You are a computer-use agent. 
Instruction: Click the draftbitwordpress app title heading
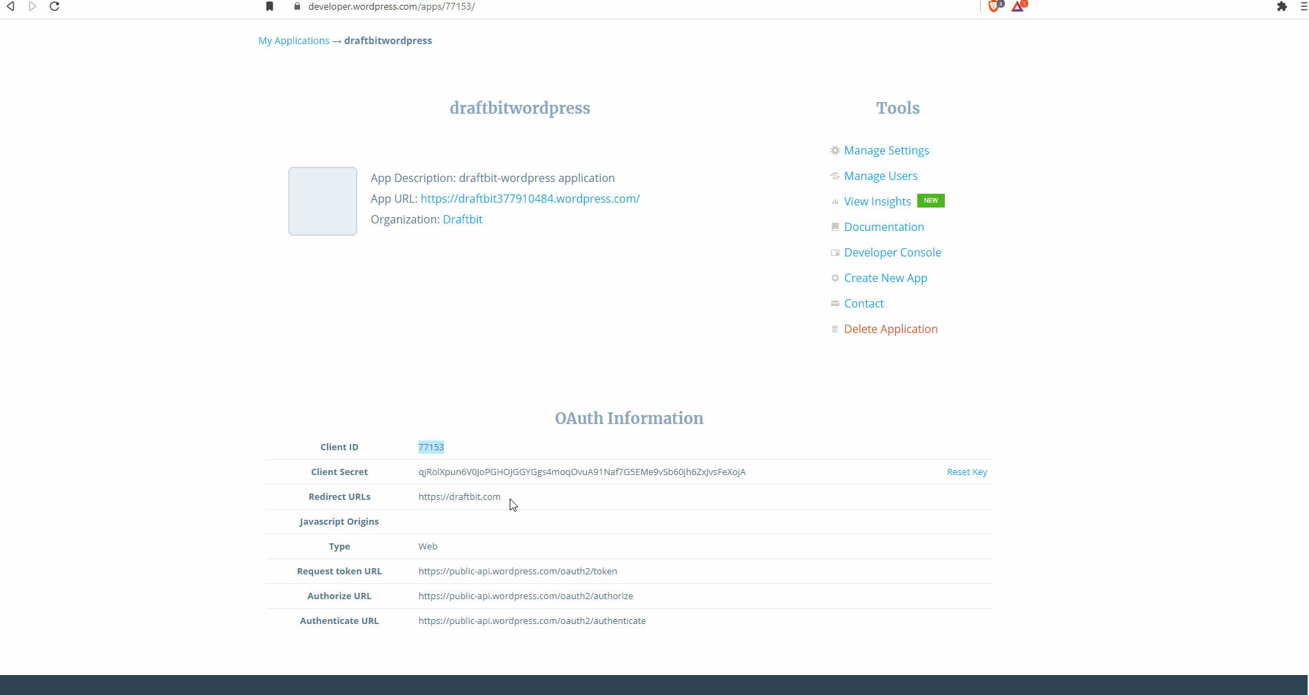[x=520, y=108]
